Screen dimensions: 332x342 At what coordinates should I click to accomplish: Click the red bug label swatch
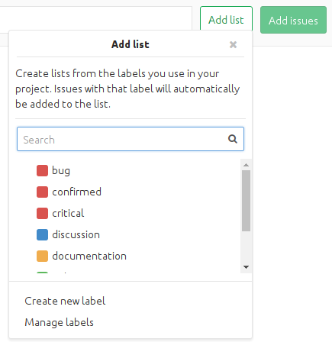click(x=42, y=170)
